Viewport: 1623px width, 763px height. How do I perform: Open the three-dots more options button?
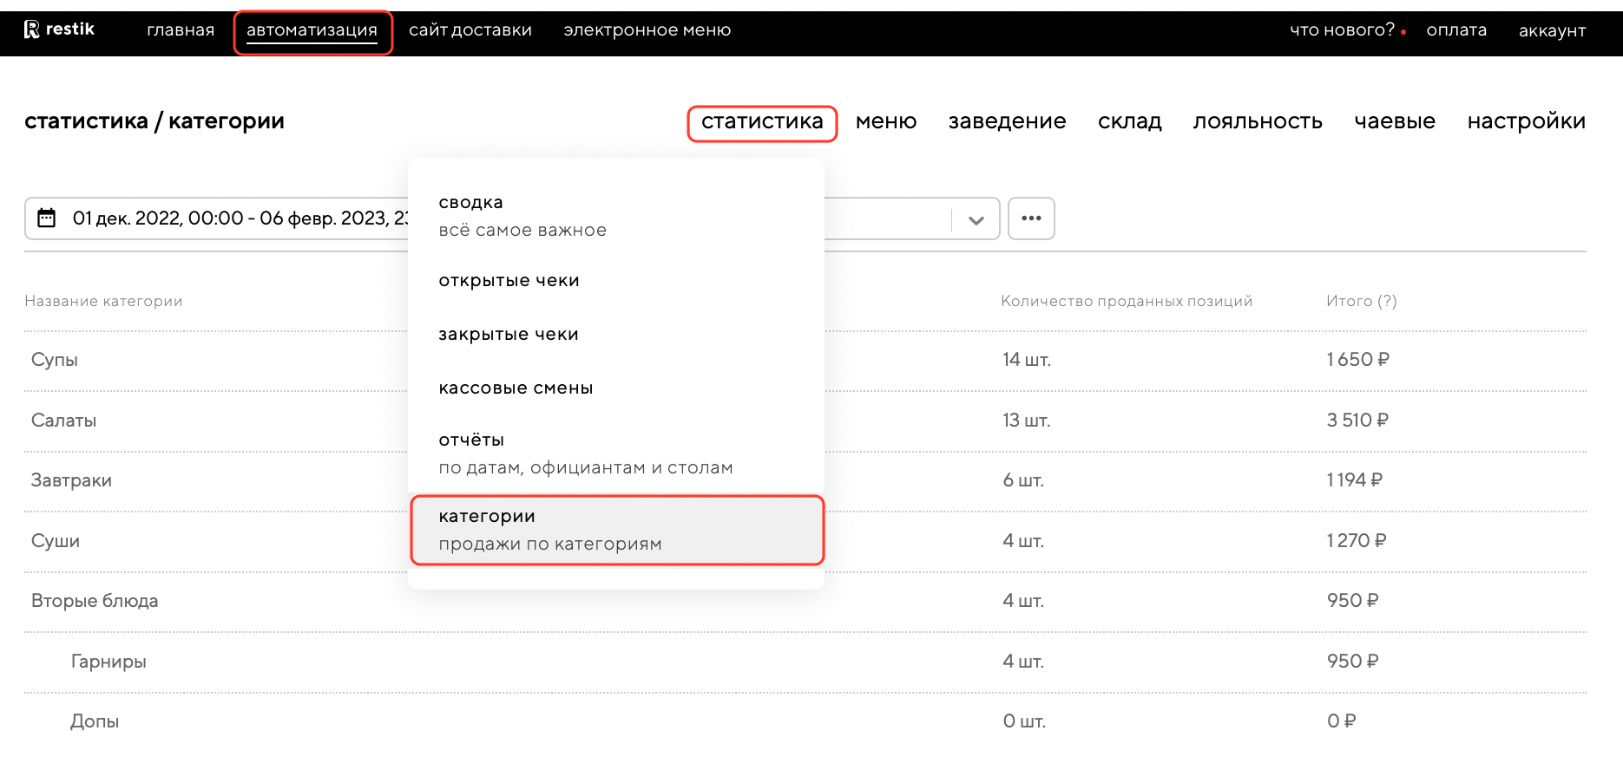coord(1031,218)
